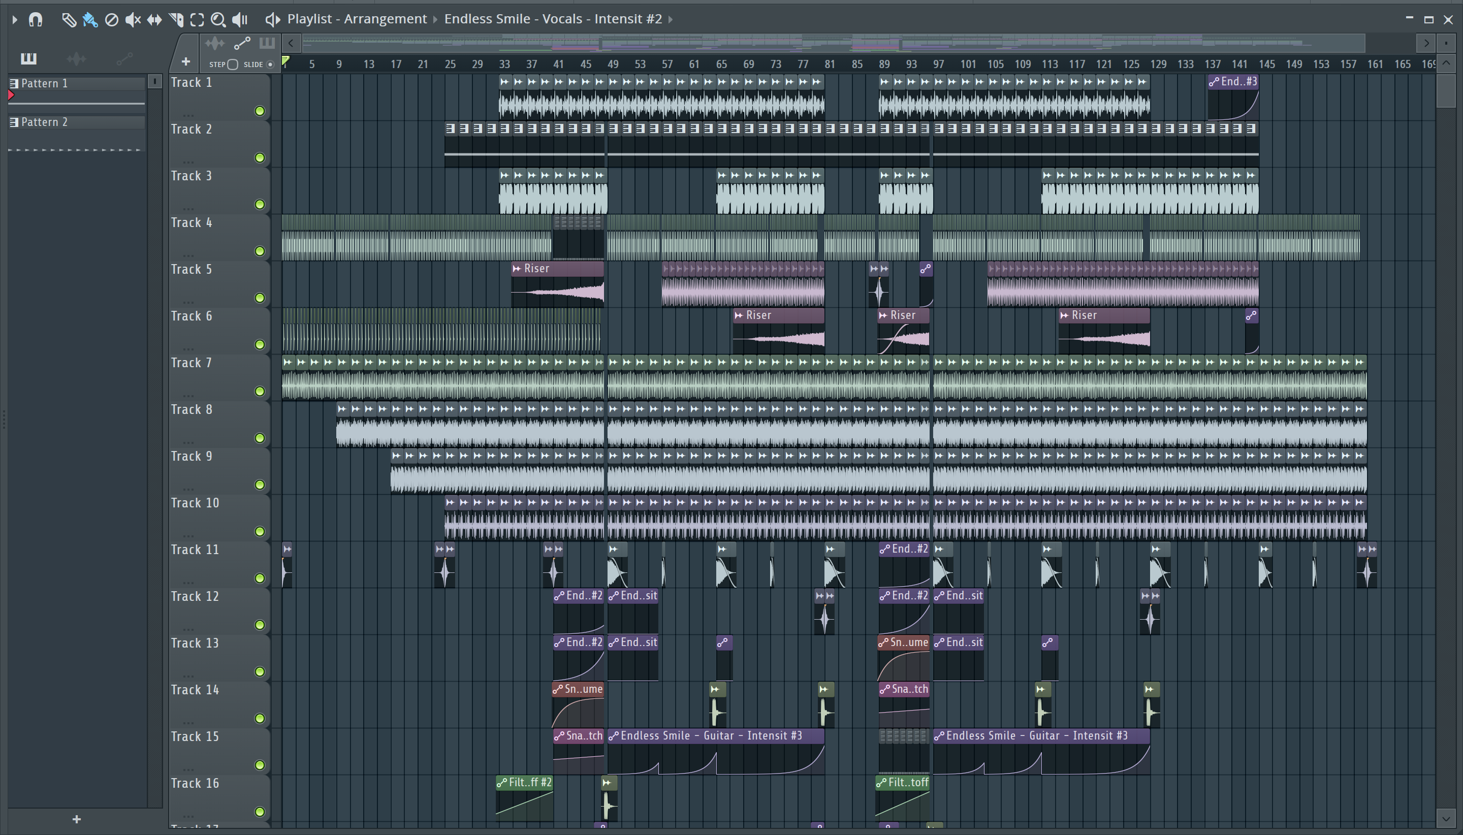Select the Zoom magnifier tool
Viewport: 1463px width, 835px height.
coord(218,20)
